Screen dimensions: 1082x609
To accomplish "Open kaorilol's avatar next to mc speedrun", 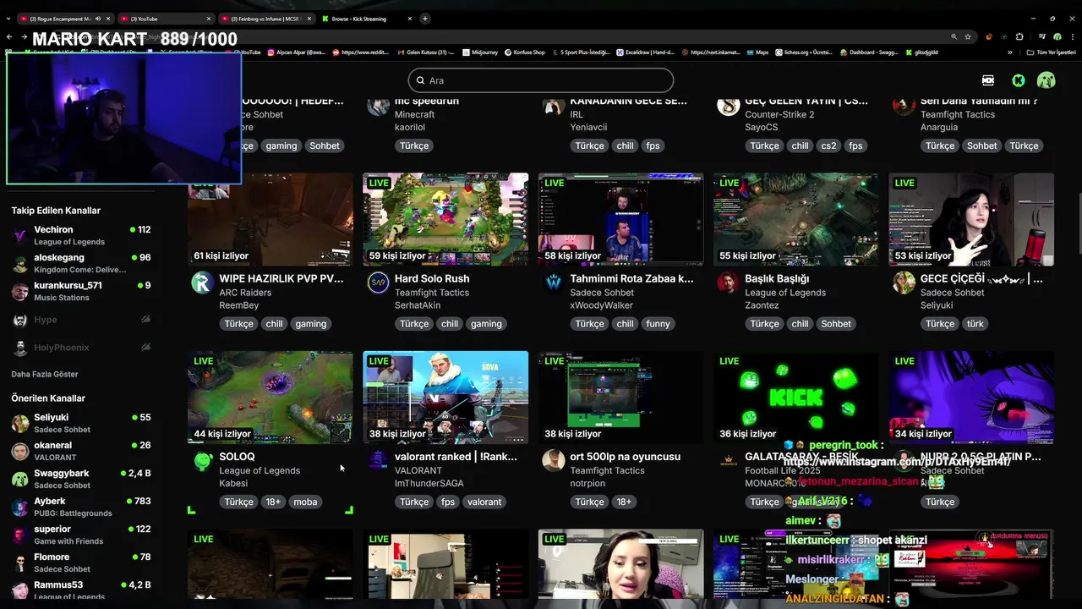I will click(378, 105).
